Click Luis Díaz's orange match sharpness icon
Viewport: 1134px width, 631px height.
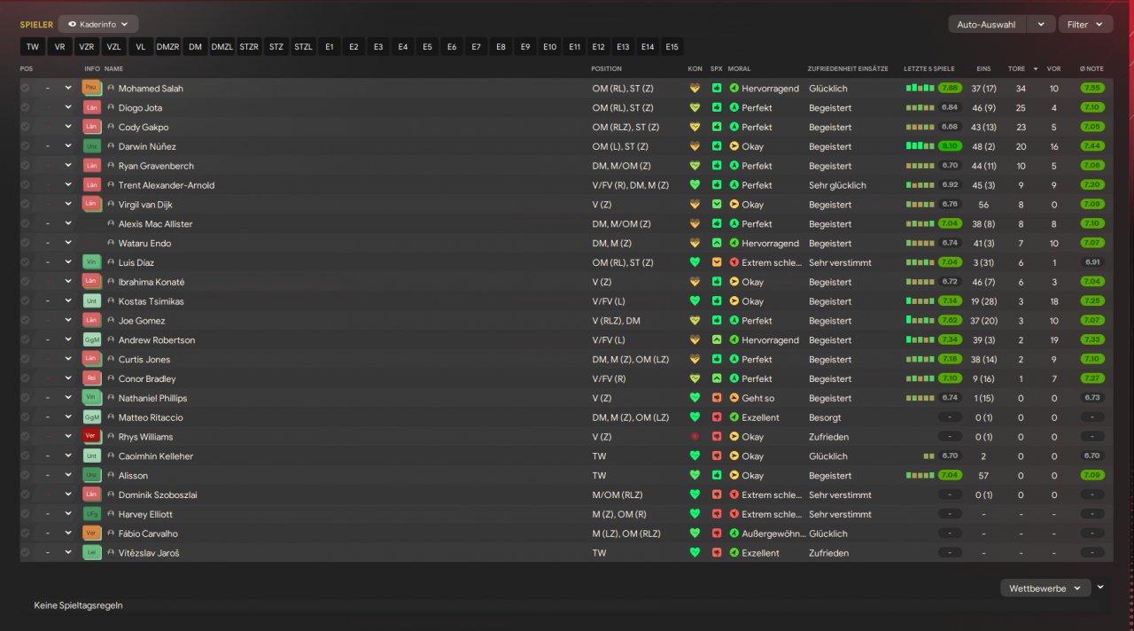pyautogui.click(x=716, y=262)
